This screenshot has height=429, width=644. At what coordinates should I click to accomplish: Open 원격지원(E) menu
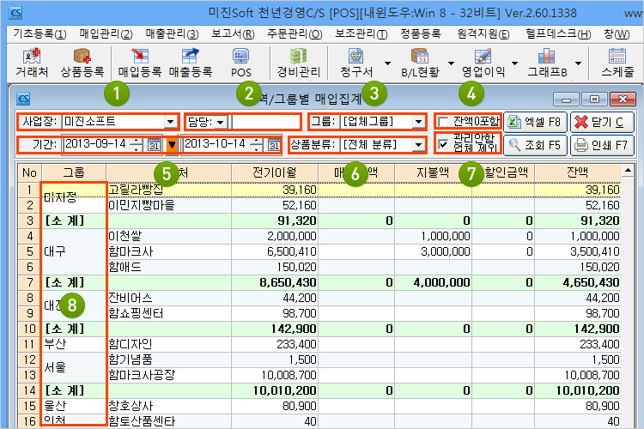[483, 33]
